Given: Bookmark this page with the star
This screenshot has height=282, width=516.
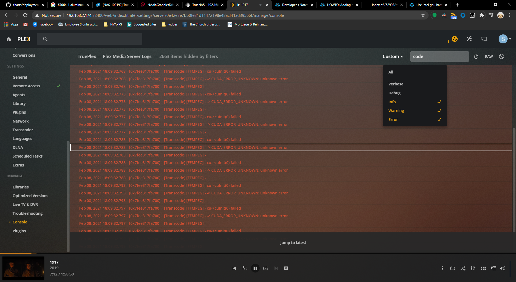Looking at the screenshot, I should [423, 15].
